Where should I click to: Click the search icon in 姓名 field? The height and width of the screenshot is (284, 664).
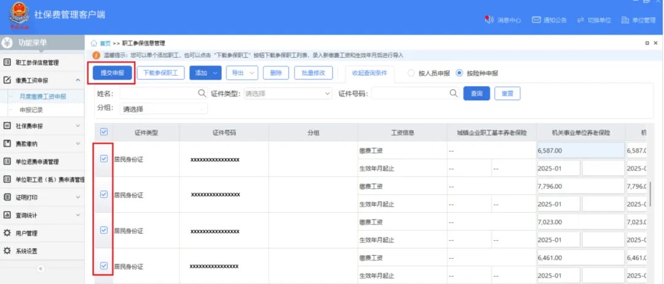pos(202,93)
